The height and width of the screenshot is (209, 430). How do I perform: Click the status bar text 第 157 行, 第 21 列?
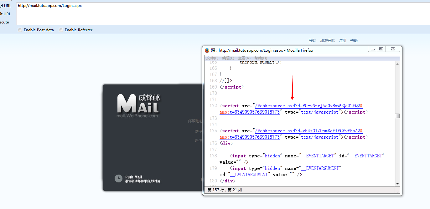click(x=225, y=190)
